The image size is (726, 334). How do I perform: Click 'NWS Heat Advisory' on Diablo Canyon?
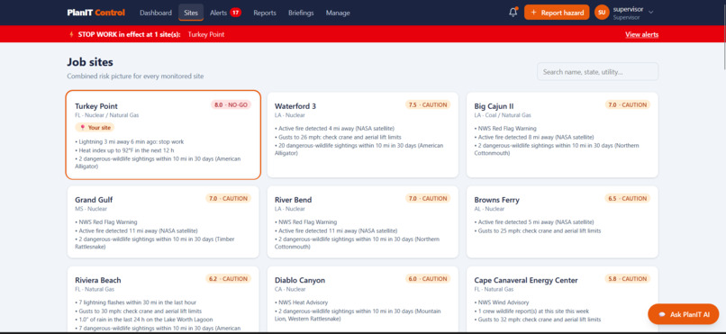301,302
